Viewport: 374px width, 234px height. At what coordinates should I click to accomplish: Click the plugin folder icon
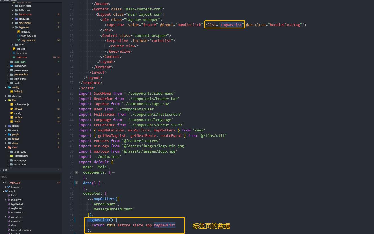(x=9, y=135)
